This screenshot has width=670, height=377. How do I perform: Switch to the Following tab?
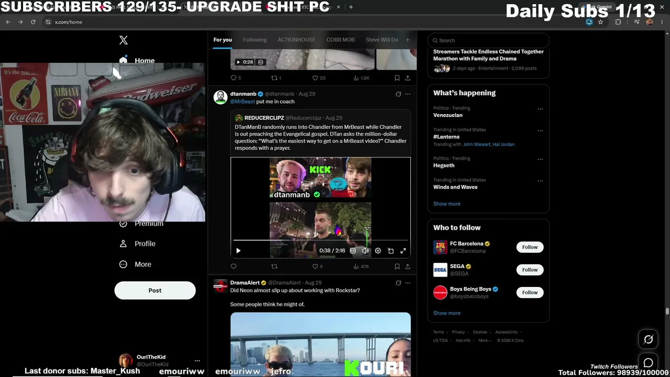(255, 40)
